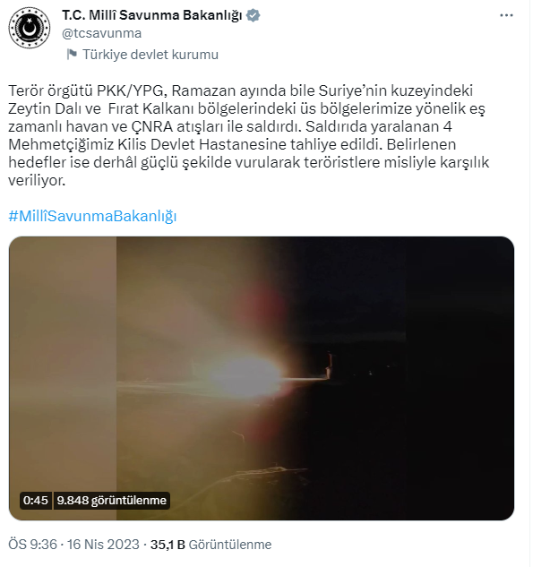The height and width of the screenshot is (567, 533).
Task: Click the word veriliyor ending the tweet
Action: point(37,180)
